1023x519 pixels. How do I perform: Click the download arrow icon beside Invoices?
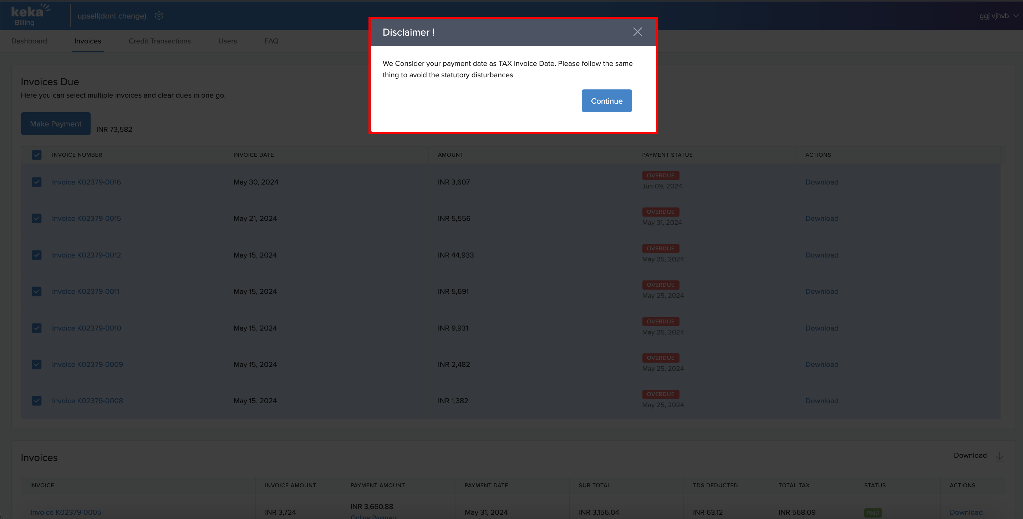[x=999, y=456]
